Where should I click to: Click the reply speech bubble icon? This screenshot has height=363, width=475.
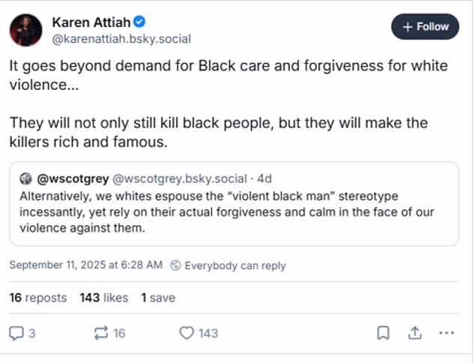(16, 333)
